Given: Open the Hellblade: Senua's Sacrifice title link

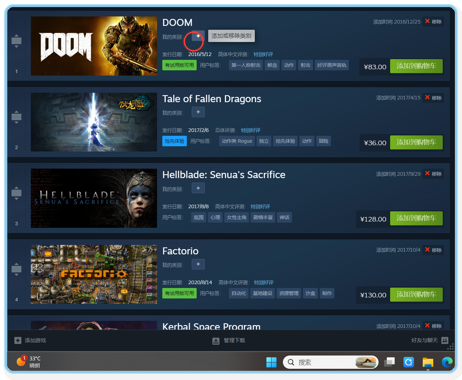Looking at the screenshot, I should [224, 175].
